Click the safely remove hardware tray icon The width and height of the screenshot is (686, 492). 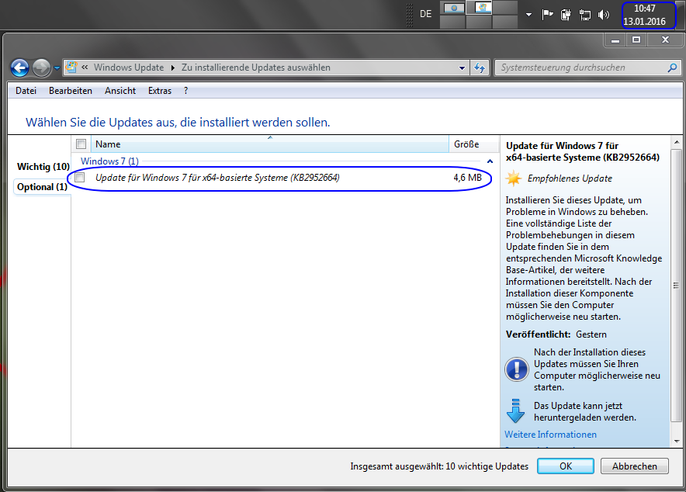566,16
